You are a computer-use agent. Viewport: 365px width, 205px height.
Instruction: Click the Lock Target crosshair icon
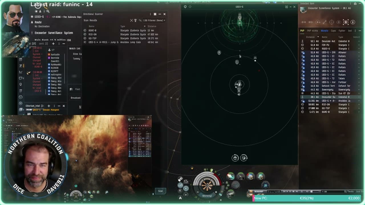click(x=332, y=22)
